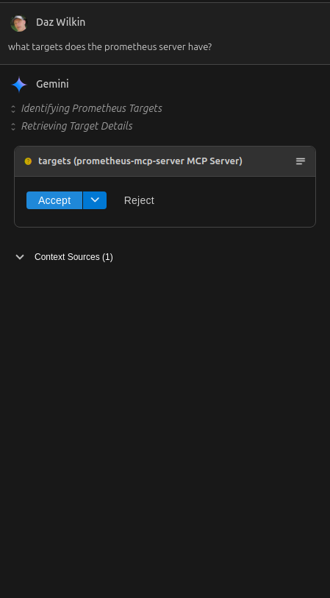
Task: Click Daz Wilkin's profile avatar
Action: (x=18, y=23)
